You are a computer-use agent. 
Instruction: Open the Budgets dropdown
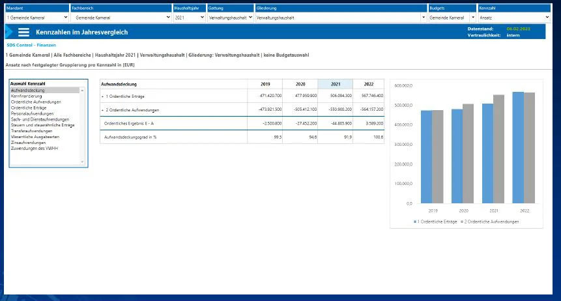(x=452, y=17)
